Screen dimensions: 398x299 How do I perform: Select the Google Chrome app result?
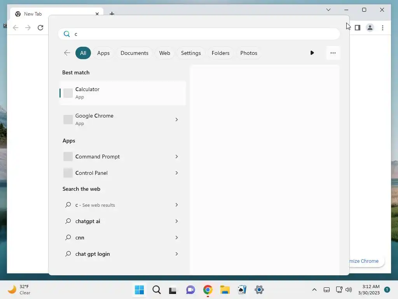122,120
